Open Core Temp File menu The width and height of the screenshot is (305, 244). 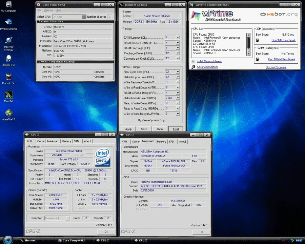[x=39, y=10]
